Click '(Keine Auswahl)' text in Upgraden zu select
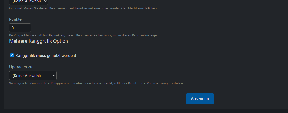This screenshot has width=288, height=113. 27,75
